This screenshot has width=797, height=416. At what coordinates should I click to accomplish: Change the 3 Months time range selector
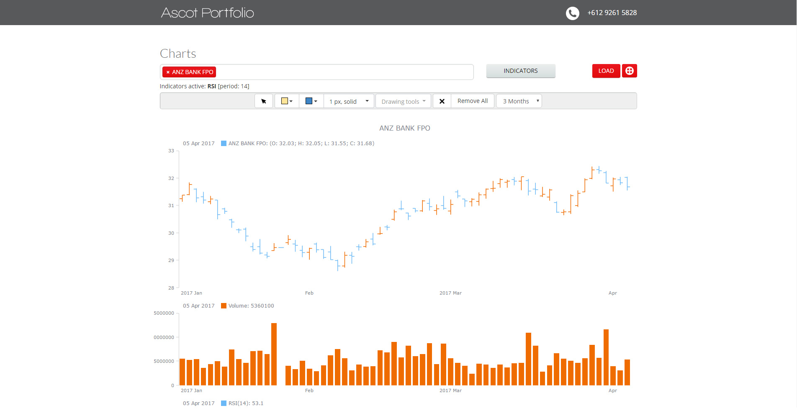coord(519,101)
